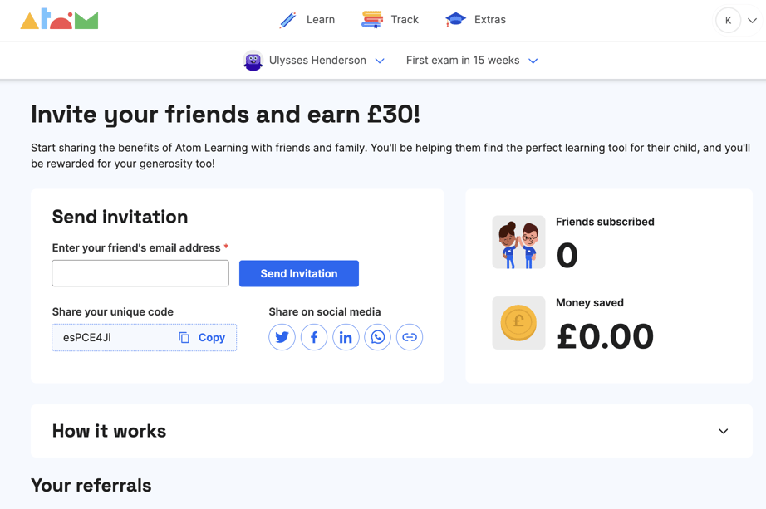Focus the friend's email address field
The width and height of the screenshot is (766, 509).
(140, 273)
